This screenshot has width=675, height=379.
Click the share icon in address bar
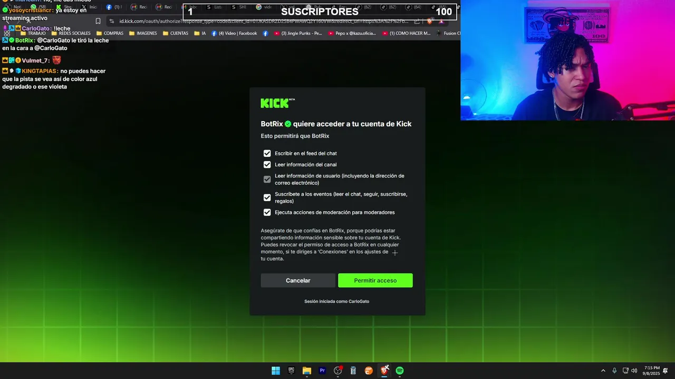(417, 21)
